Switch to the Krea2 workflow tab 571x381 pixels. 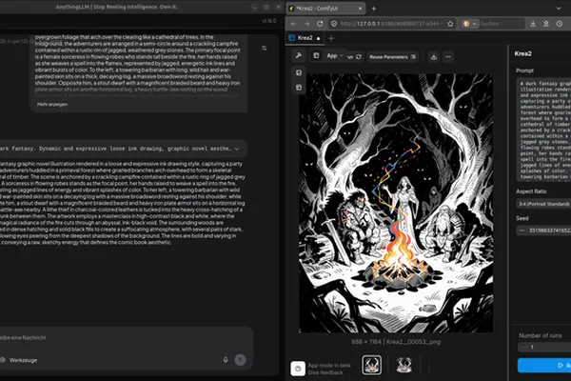[305, 38]
